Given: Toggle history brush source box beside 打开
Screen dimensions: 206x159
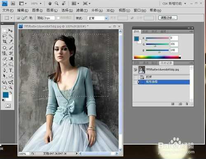Looking at the screenshot, I should pos(136,77).
